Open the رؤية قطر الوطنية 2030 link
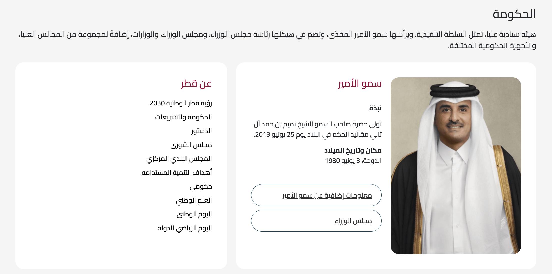 coord(181,103)
